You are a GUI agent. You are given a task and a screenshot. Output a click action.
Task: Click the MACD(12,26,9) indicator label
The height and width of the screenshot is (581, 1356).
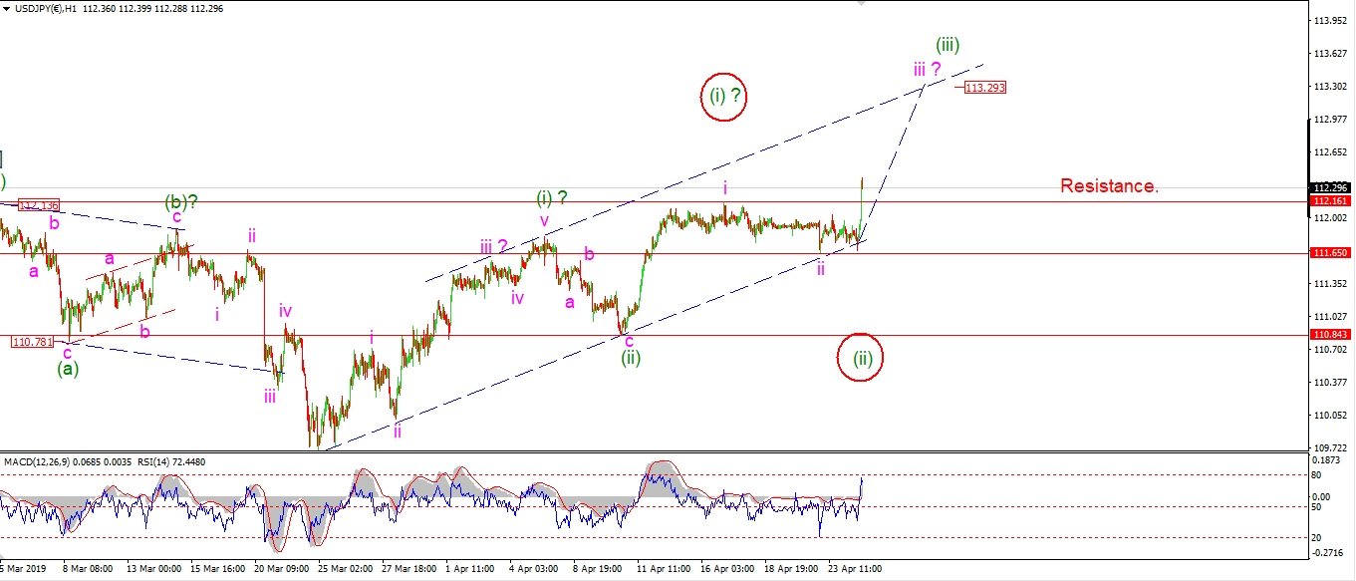click(x=38, y=460)
